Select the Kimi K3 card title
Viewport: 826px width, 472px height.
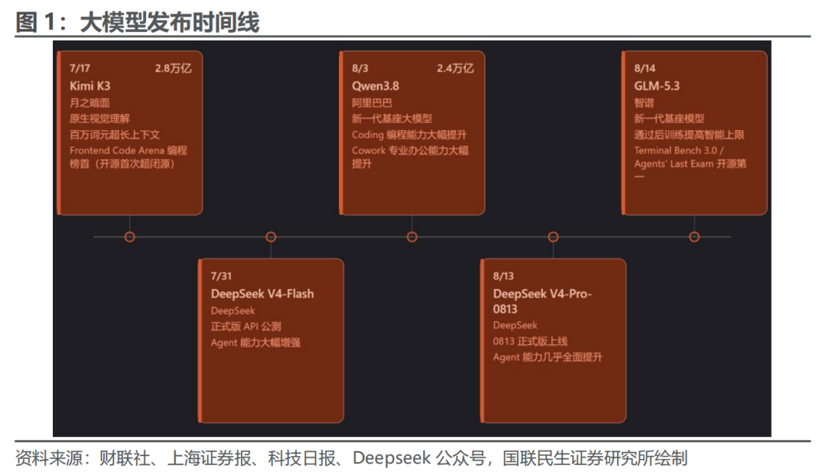90,86
